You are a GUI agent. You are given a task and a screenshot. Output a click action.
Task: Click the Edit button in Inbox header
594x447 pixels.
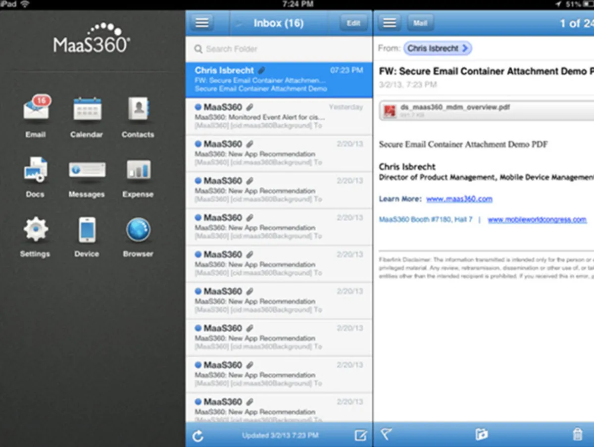point(353,23)
